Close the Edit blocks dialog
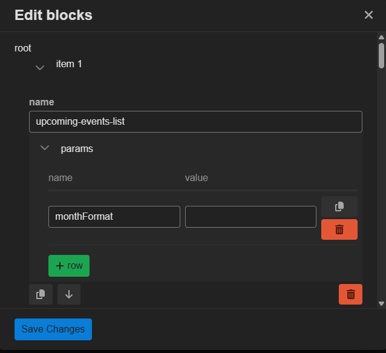The width and height of the screenshot is (386, 353). tap(368, 15)
